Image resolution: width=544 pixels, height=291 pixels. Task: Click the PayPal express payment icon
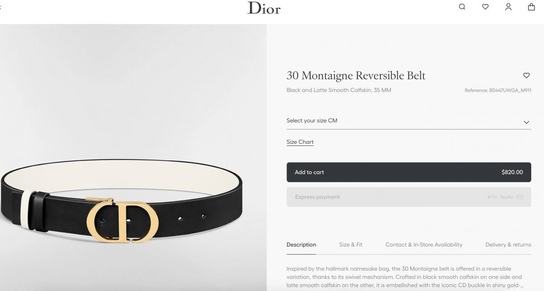tap(507, 197)
